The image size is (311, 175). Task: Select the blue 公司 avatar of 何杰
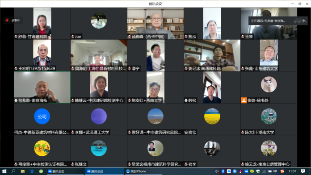[42, 117]
